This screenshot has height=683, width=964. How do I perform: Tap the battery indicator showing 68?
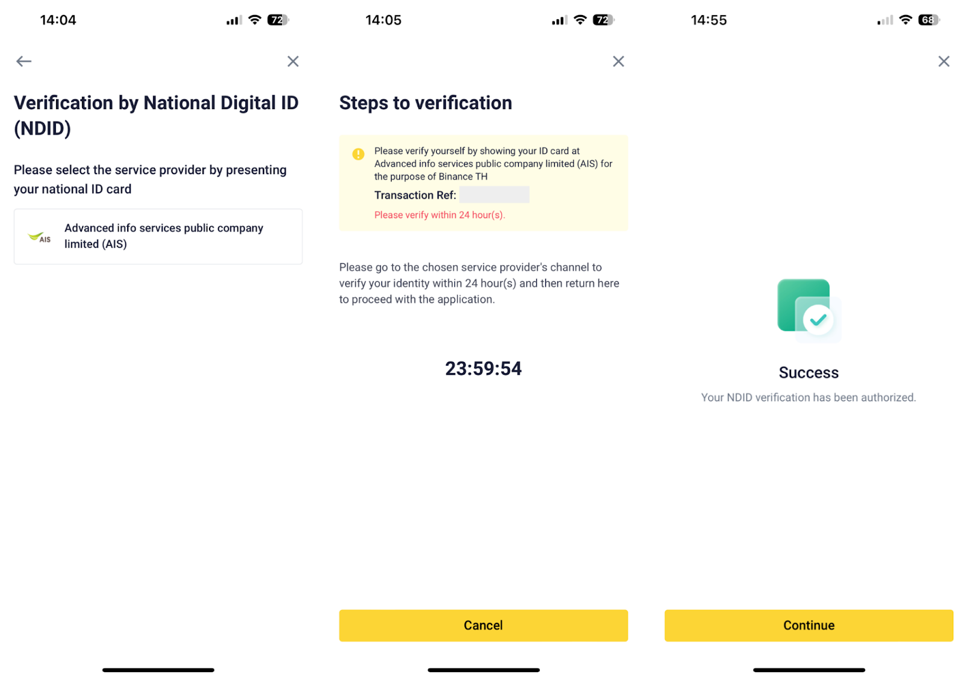pos(927,19)
